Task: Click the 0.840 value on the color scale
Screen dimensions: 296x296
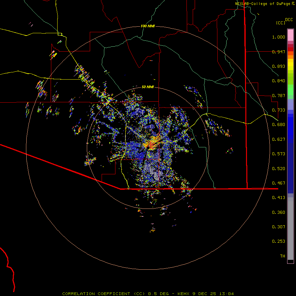Action: tap(279, 81)
